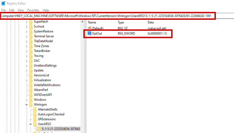Open the File menu
Image resolution: width=234 pixels, height=133 pixels.
[x=4, y=10]
